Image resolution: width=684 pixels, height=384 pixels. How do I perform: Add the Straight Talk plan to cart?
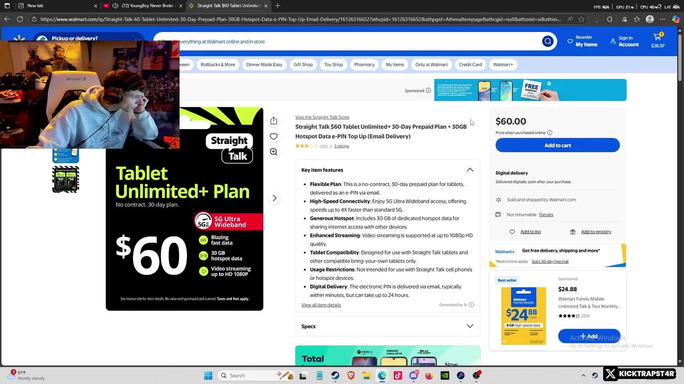557,145
